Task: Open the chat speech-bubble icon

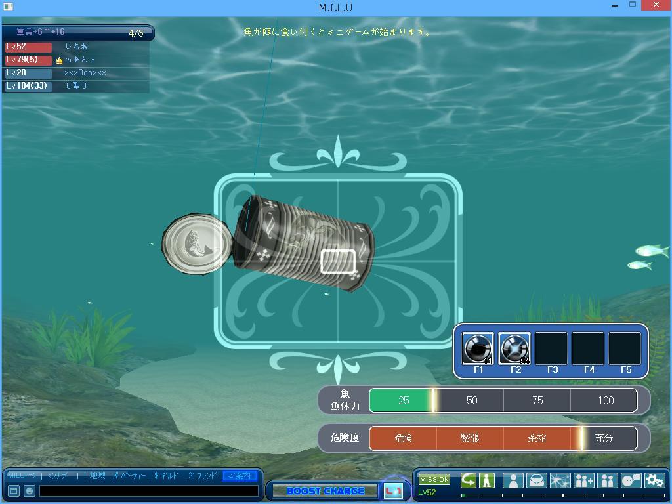Action: [631, 480]
